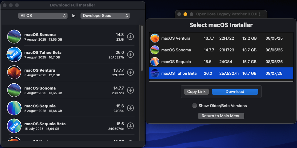This screenshot has width=297, height=148.
Task: Select highlighted macOS Tahoe Beta row
Action: tap(221, 73)
